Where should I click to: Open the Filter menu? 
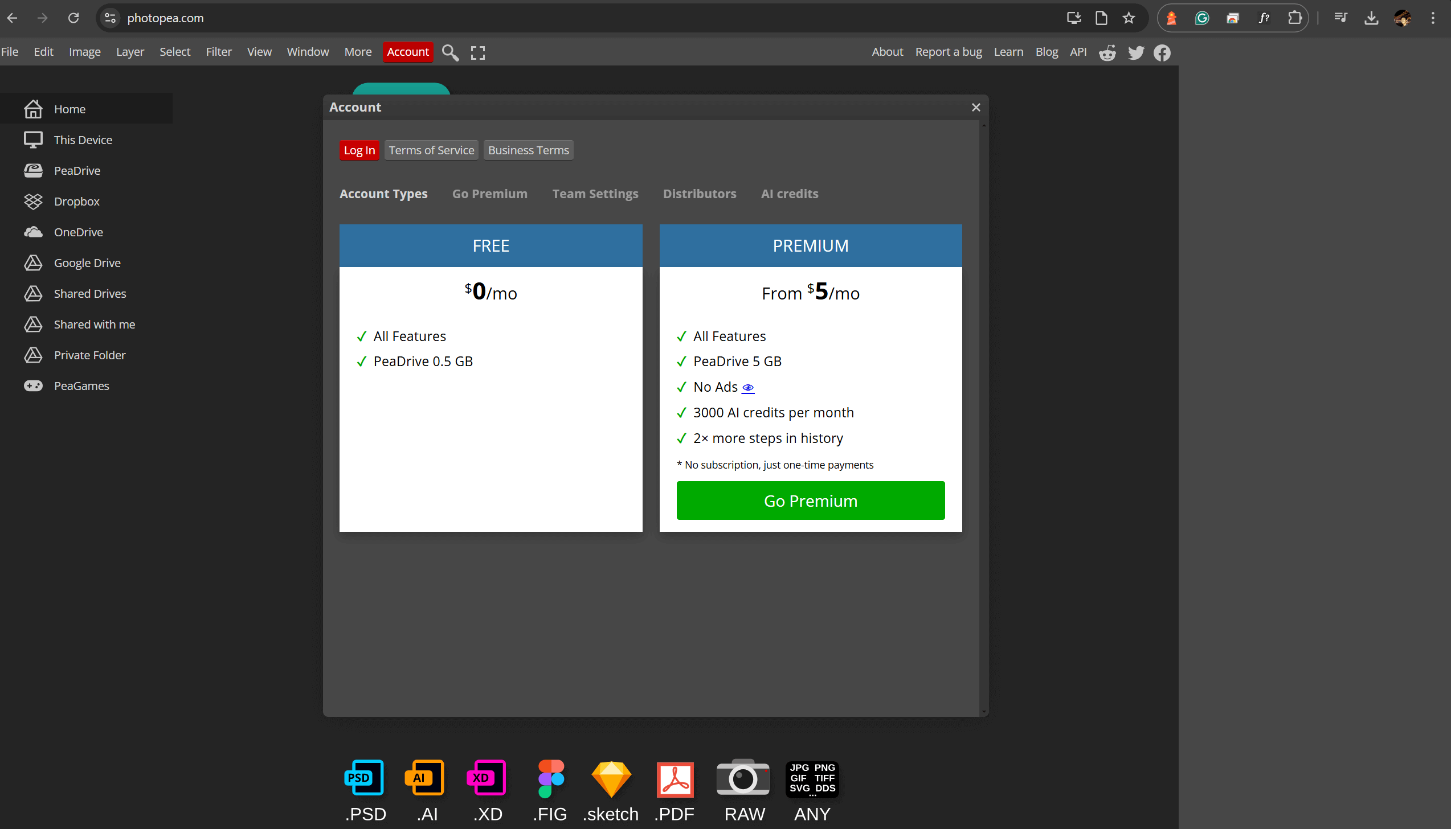tap(219, 52)
